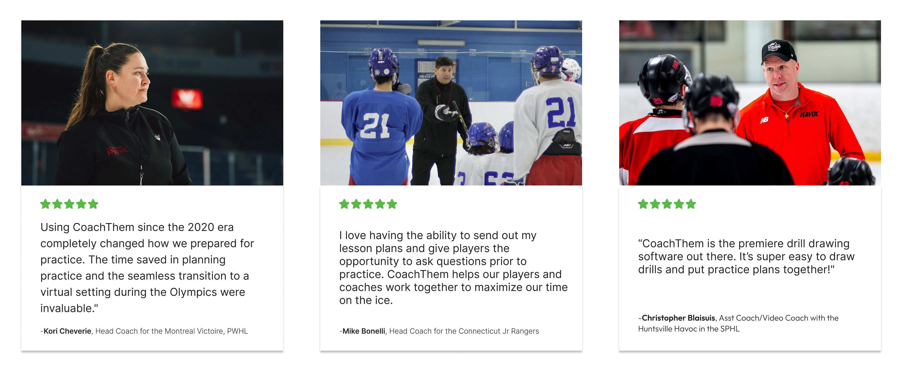The height and width of the screenshot is (372, 904).
Task: Click the third star in Mike Bonelli's rating
Action: click(x=368, y=204)
